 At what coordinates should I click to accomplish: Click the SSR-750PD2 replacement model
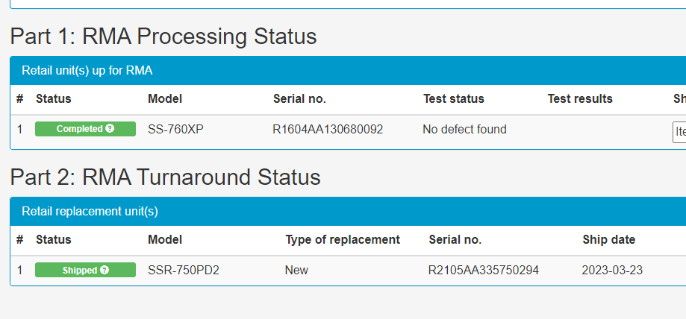click(184, 271)
